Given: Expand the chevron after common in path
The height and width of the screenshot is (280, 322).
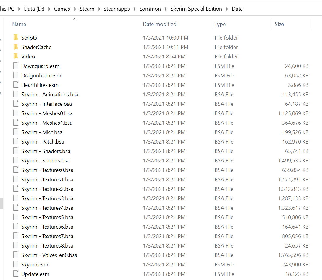Looking at the screenshot, I should (x=166, y=9).
